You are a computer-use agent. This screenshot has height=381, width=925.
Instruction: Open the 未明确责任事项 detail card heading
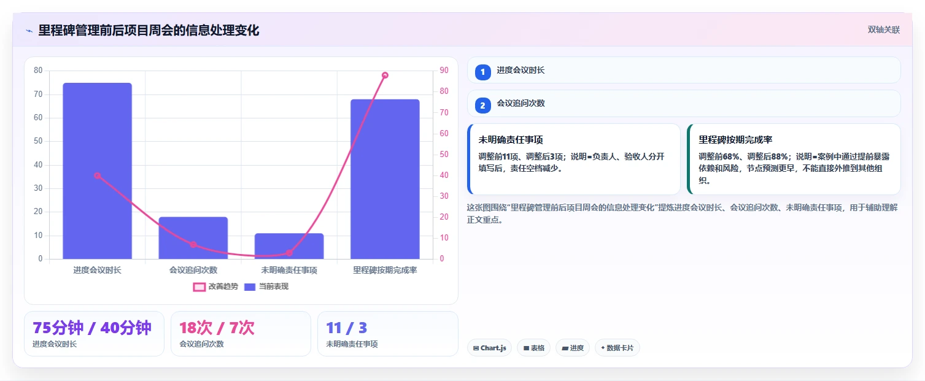pyautogui.click(x=511, y=140)
